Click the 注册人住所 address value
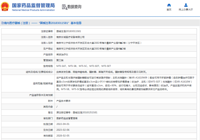 (99, 43)
